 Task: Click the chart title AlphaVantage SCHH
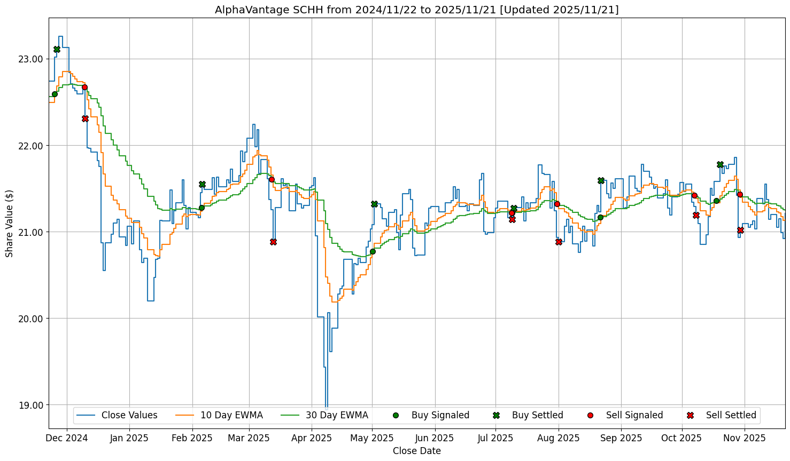click(416, 10)
